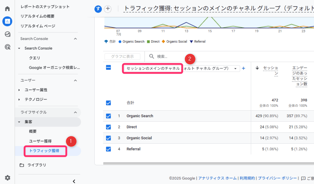Collapse the Search Console section chevron
Screen dimensions: 314x184
coord(75,39)
